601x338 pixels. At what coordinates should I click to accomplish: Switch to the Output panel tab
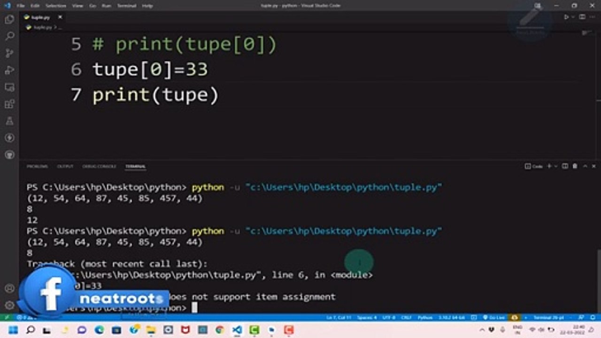click(65, 166)
